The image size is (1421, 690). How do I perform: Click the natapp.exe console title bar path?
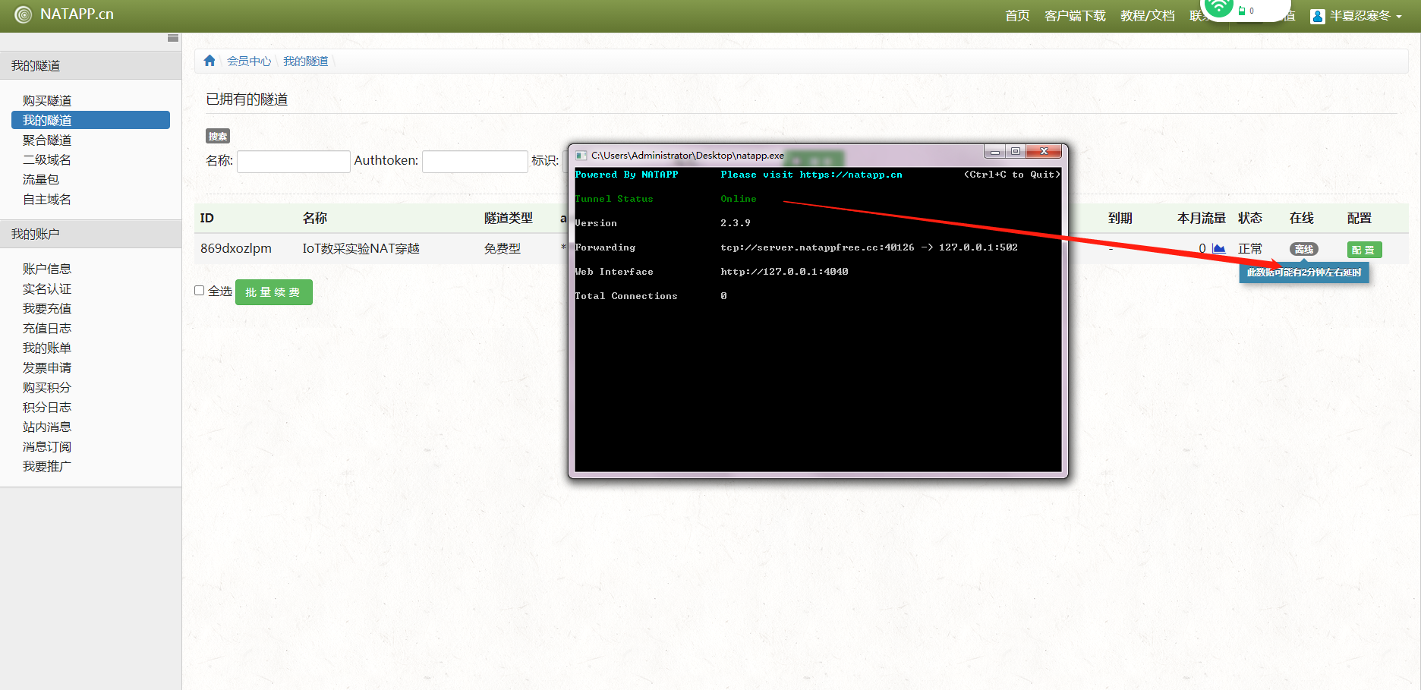click(x=688, y=156)
